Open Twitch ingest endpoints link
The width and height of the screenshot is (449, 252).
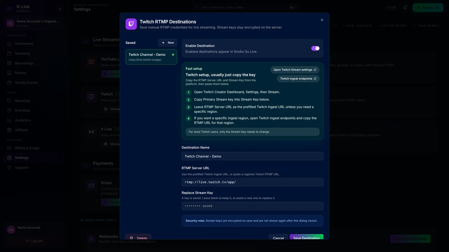[x=298, y=79]
